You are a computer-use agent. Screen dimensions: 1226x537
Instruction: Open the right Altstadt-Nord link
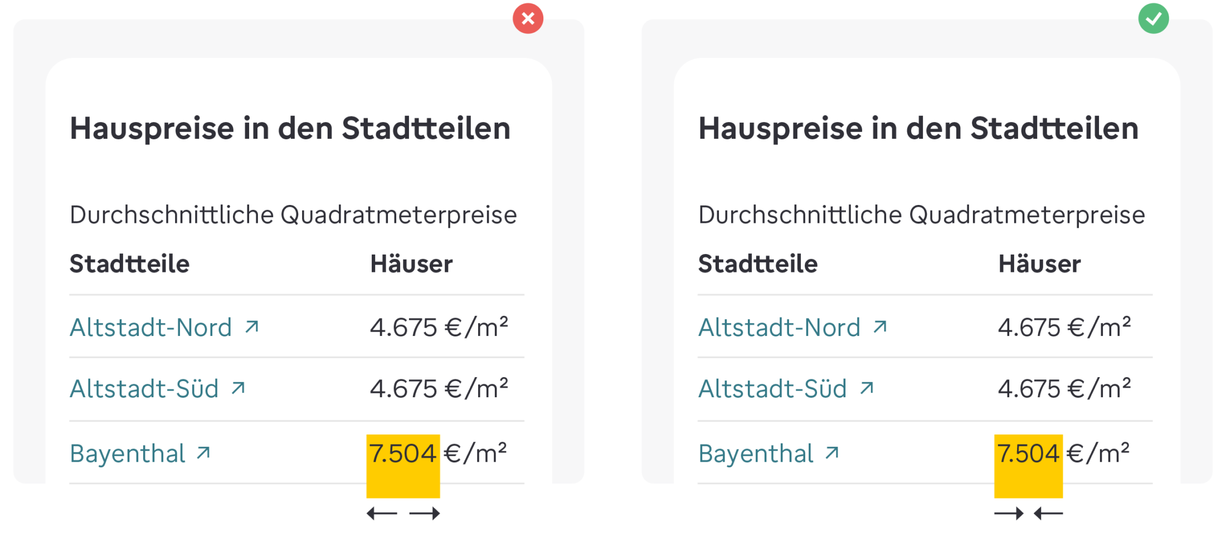pyautogui.click(x=792, y=327)
